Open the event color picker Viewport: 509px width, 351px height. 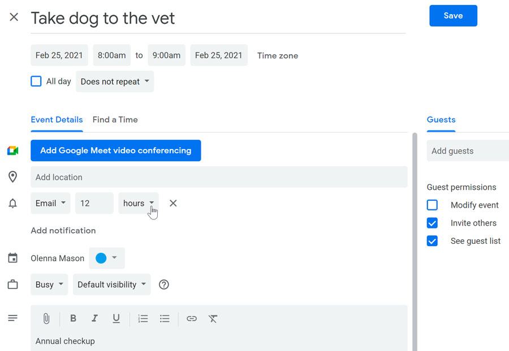(107, 258)
